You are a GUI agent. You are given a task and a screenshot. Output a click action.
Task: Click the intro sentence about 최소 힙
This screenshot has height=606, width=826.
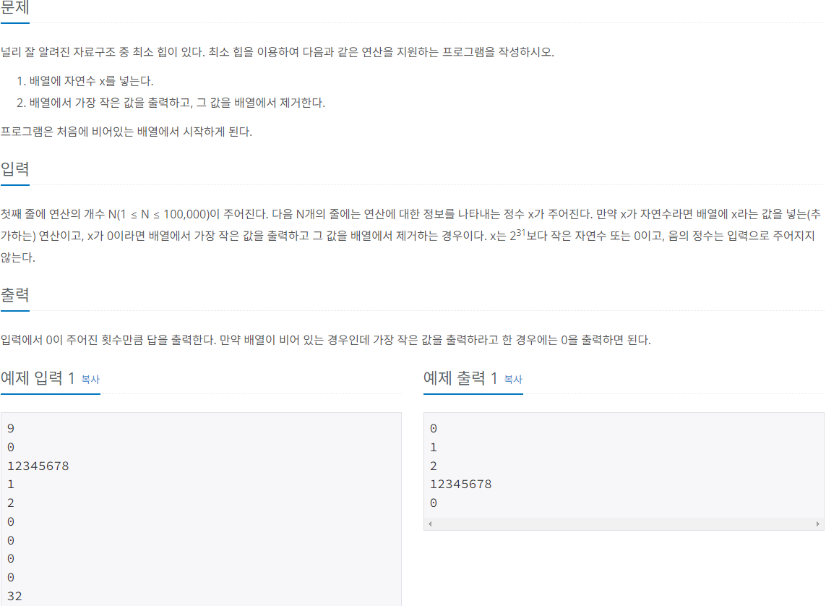(x=277, y=52)
